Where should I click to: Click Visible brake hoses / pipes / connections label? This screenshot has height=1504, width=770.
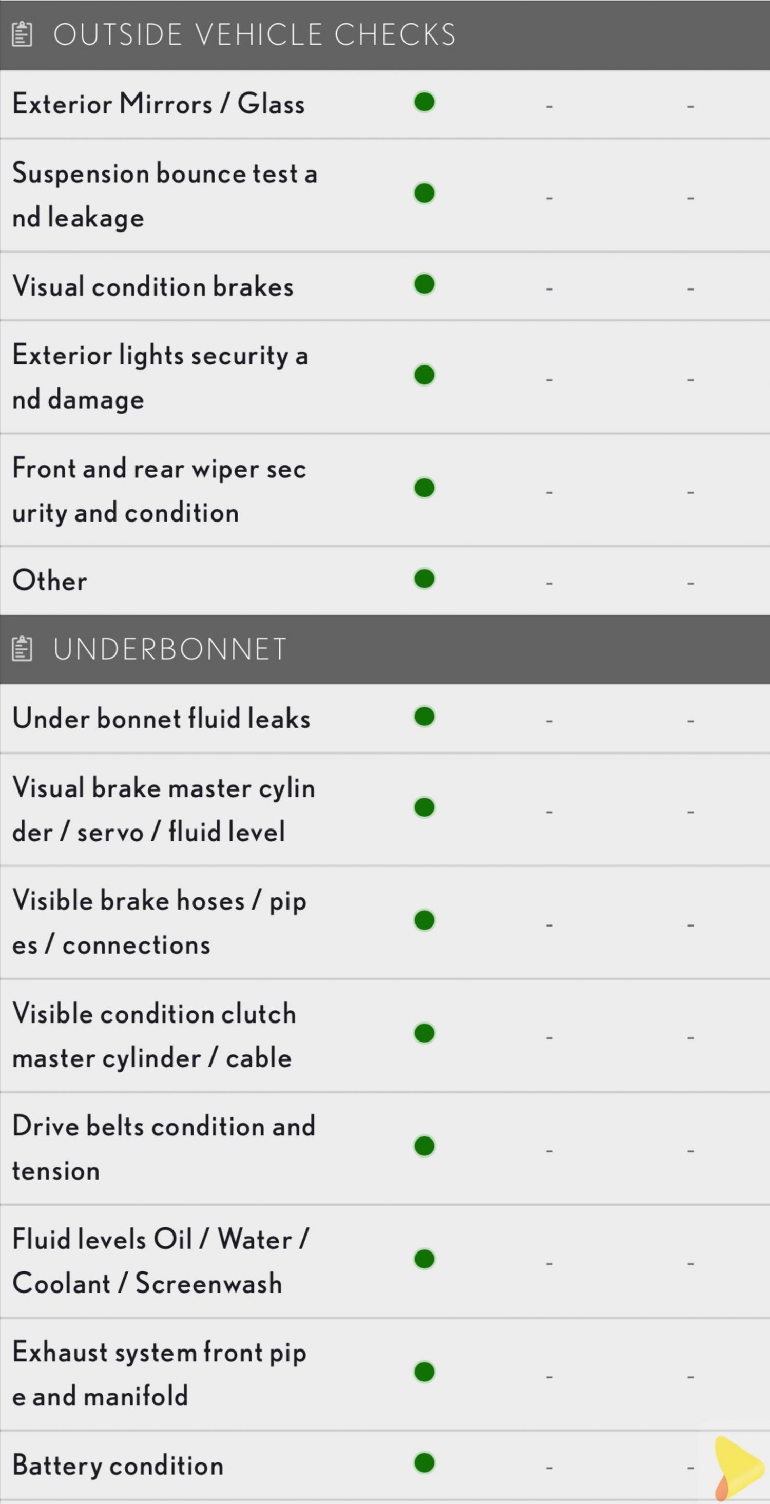[159, 922]
